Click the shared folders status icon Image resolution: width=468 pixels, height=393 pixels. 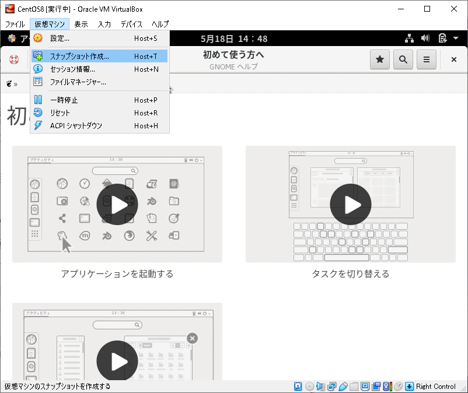354,387
